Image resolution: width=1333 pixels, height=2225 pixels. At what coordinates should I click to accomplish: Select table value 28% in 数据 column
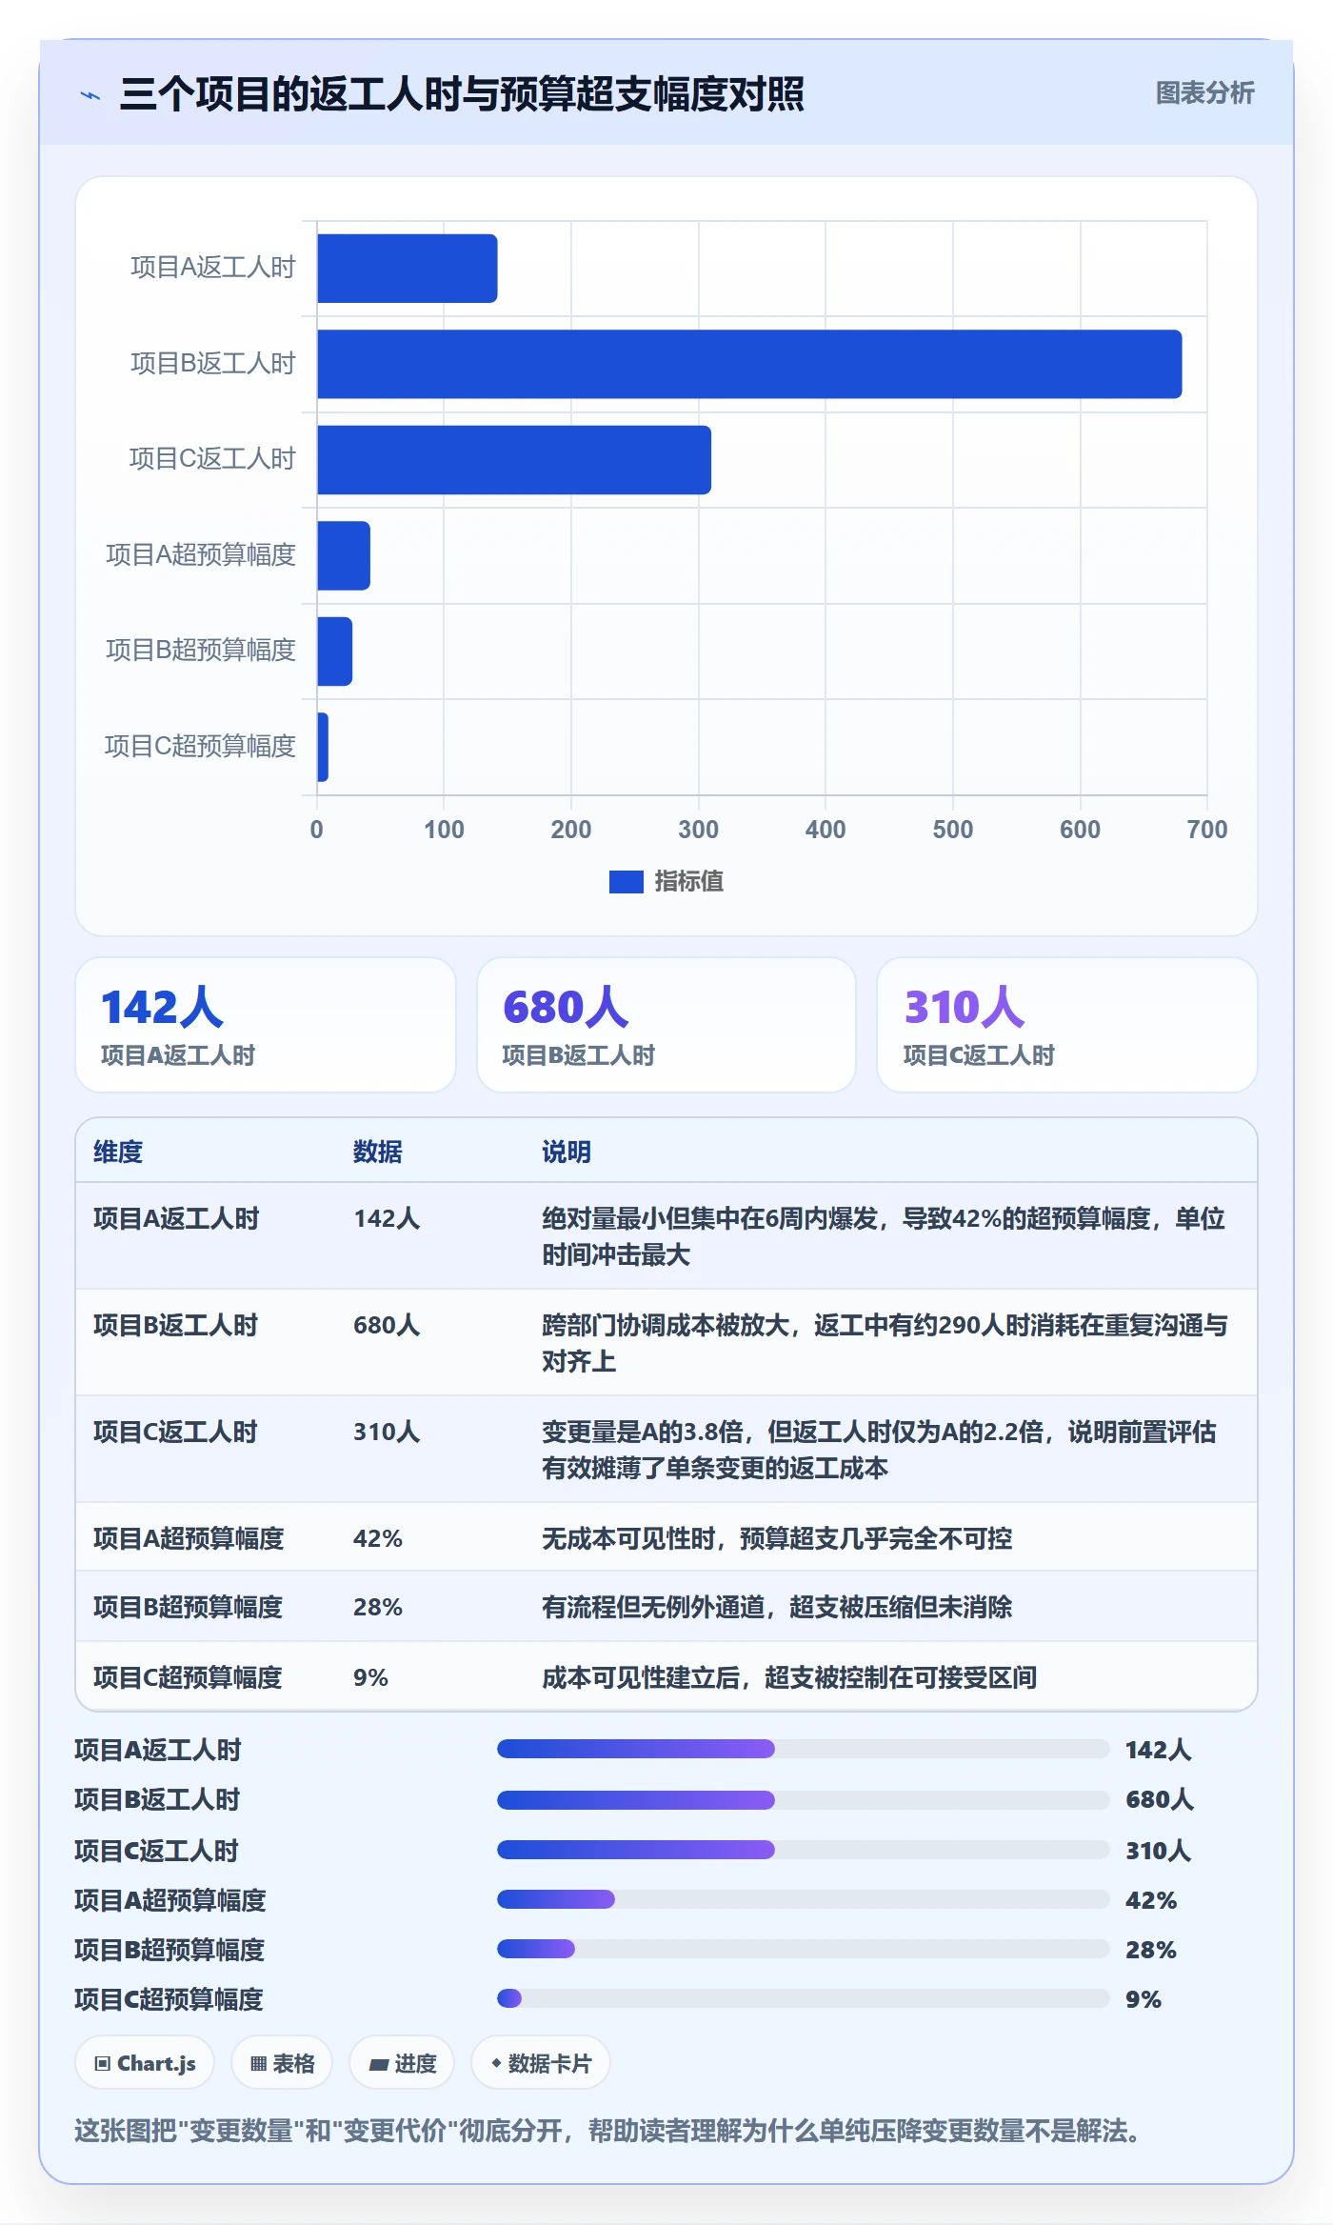pyautogui.click(x=378, y=1607)
